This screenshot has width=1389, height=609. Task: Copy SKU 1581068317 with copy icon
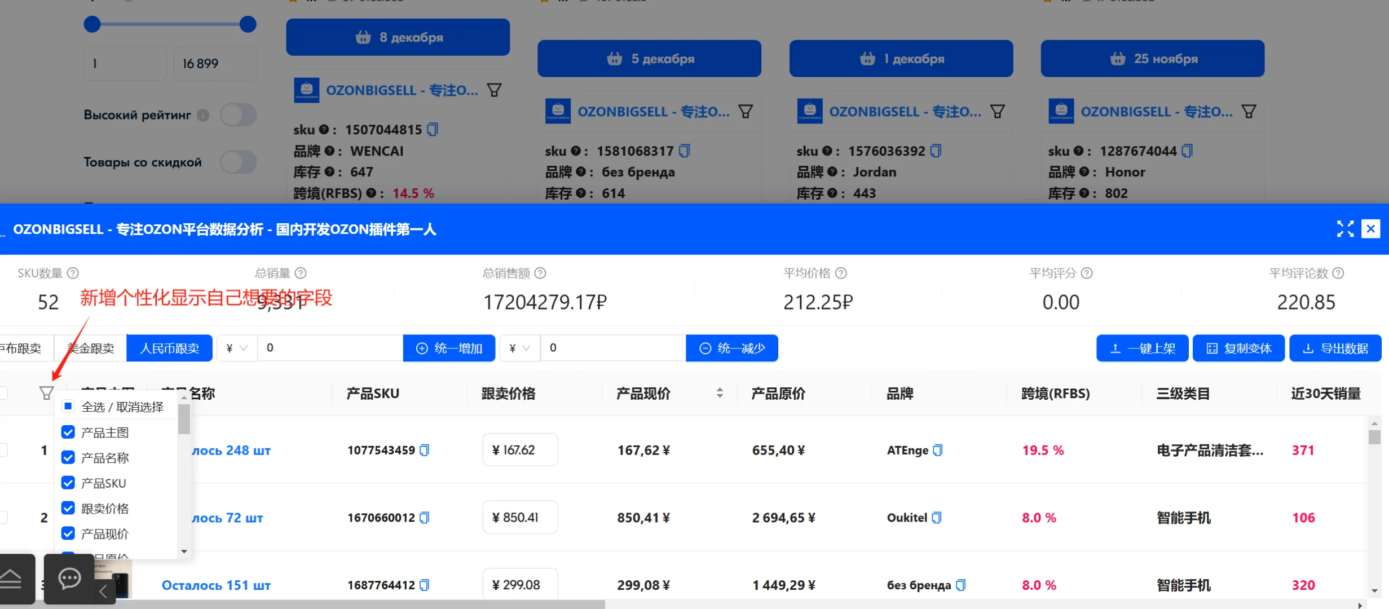click(x=685, y=151)
